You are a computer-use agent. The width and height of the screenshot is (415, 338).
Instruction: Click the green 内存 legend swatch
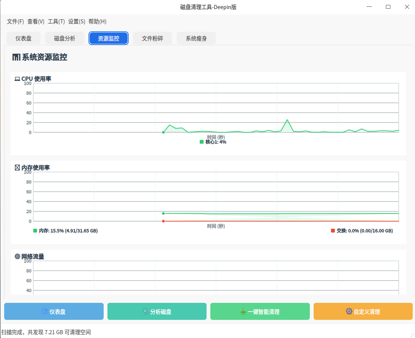[x=35, y=231]
